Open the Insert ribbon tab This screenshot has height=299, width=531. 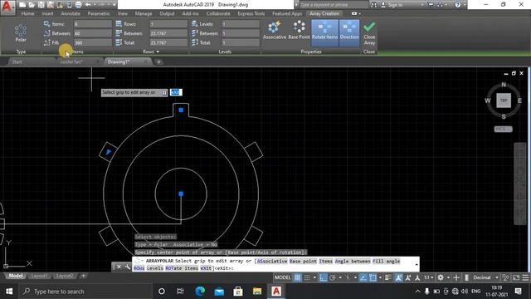coord(48,13)
